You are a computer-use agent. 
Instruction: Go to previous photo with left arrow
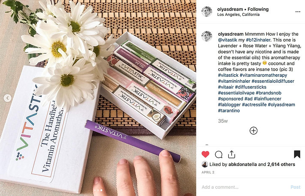click(7, 98)
